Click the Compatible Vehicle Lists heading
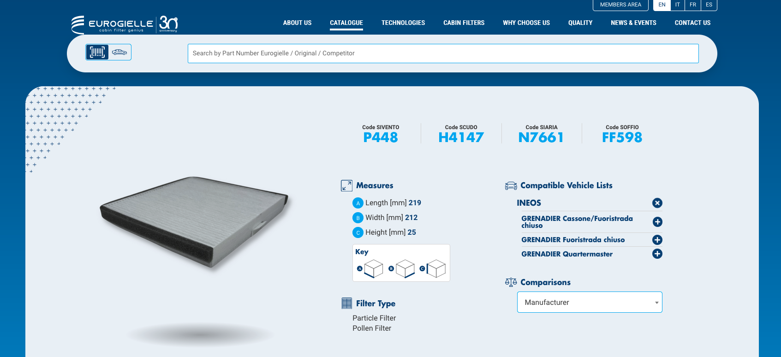The height and width of the screenshot is (357, 781). (x=566, y=185)
